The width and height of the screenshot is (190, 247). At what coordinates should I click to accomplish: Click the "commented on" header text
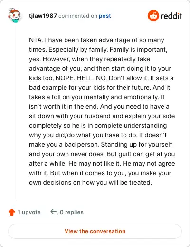pos(78,16)
